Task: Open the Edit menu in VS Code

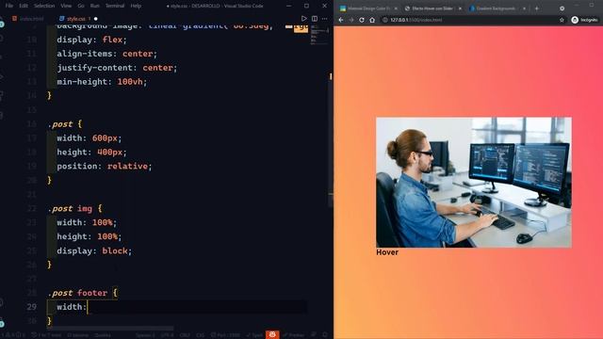Action: (24, 6)
